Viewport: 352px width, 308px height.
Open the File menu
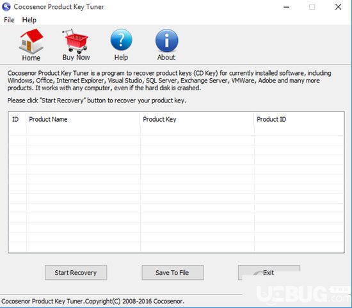click(x=9, y=20)
